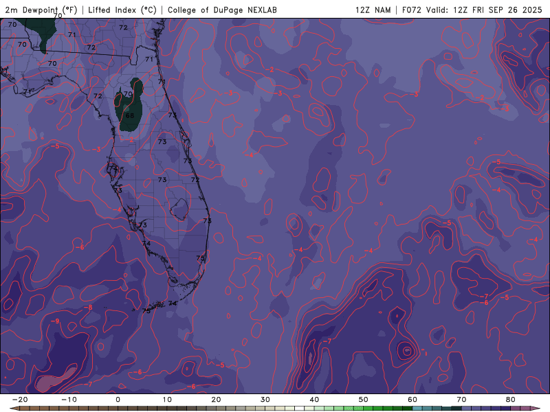Click the "0" color scale label
Screen dimensions: 550x412
[x=118, y=400]
